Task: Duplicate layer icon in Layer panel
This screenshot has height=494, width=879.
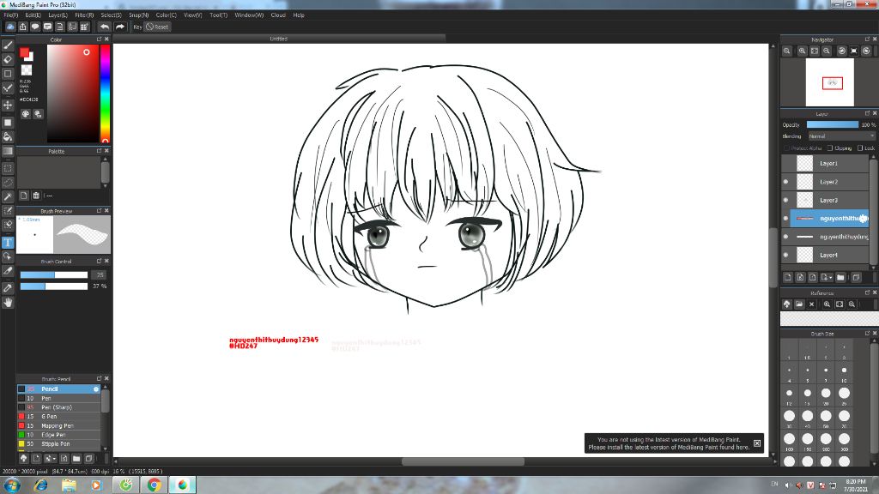Action: coord(856,277)
